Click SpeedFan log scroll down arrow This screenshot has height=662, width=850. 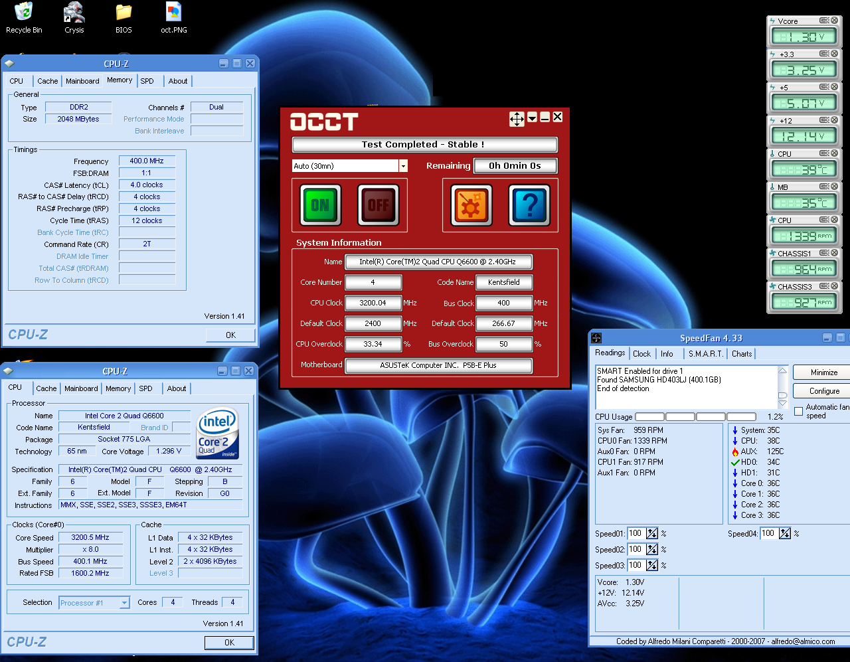click(782, 403)
